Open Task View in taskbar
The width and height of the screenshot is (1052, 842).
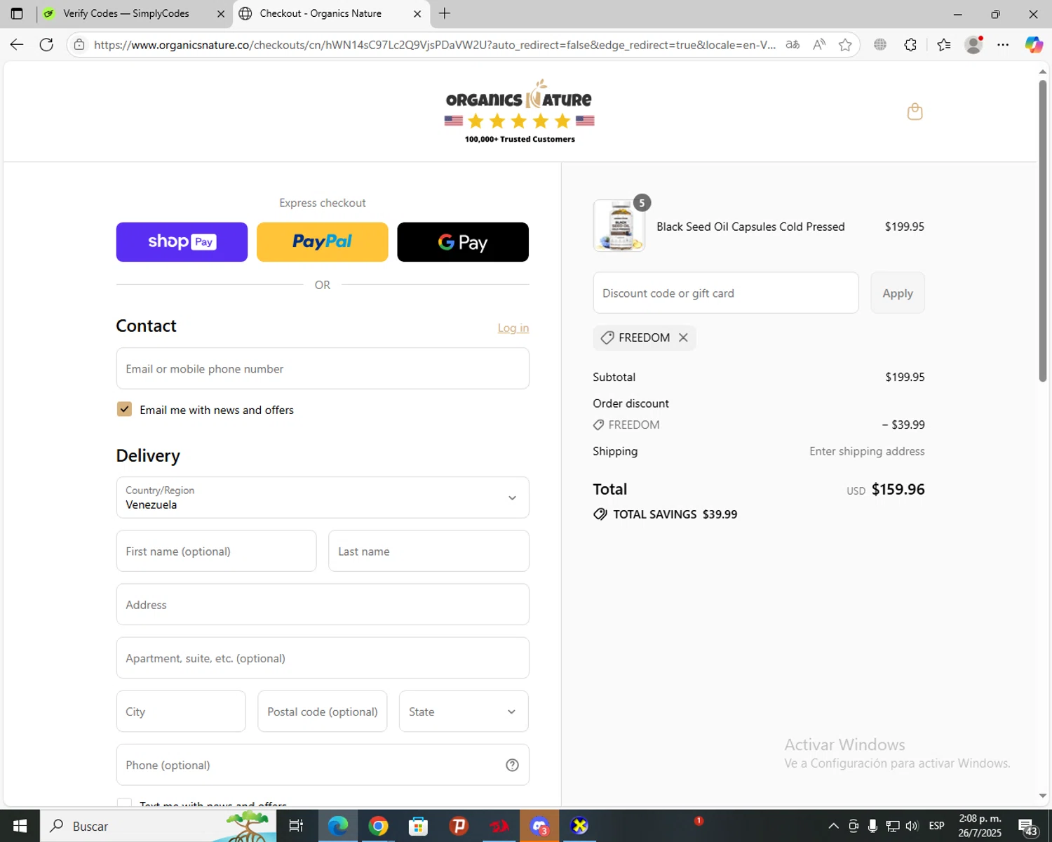296,826
